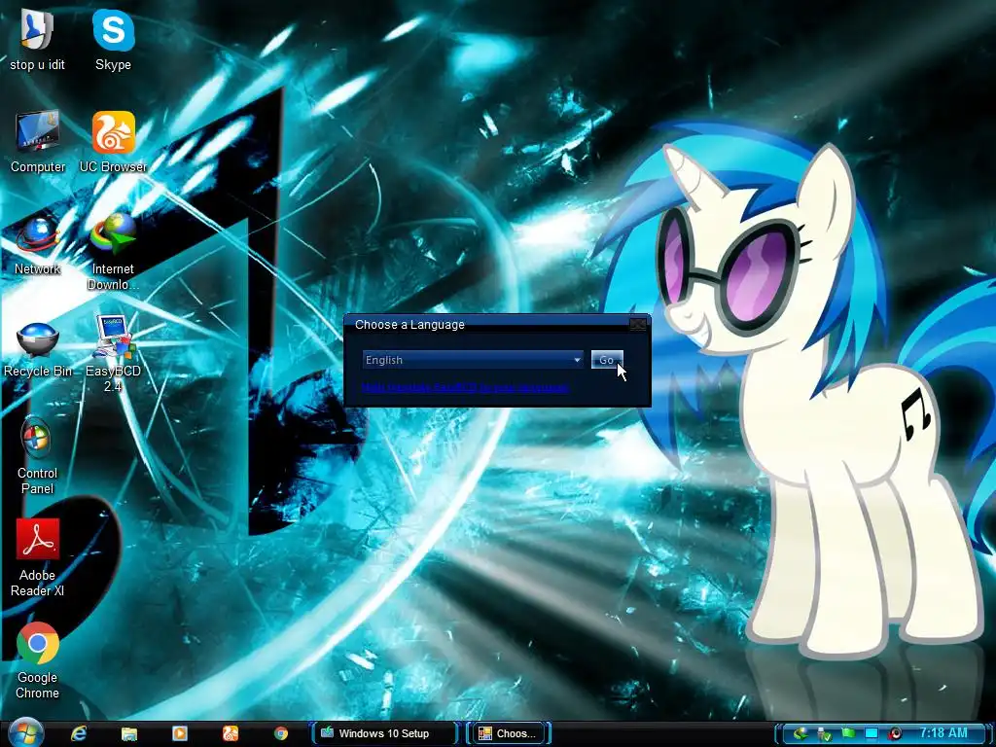Image resolution: width=996 pixels, height=747 pixels.
Task: Click the red round tray icon
Action: [x=895, y=733]
